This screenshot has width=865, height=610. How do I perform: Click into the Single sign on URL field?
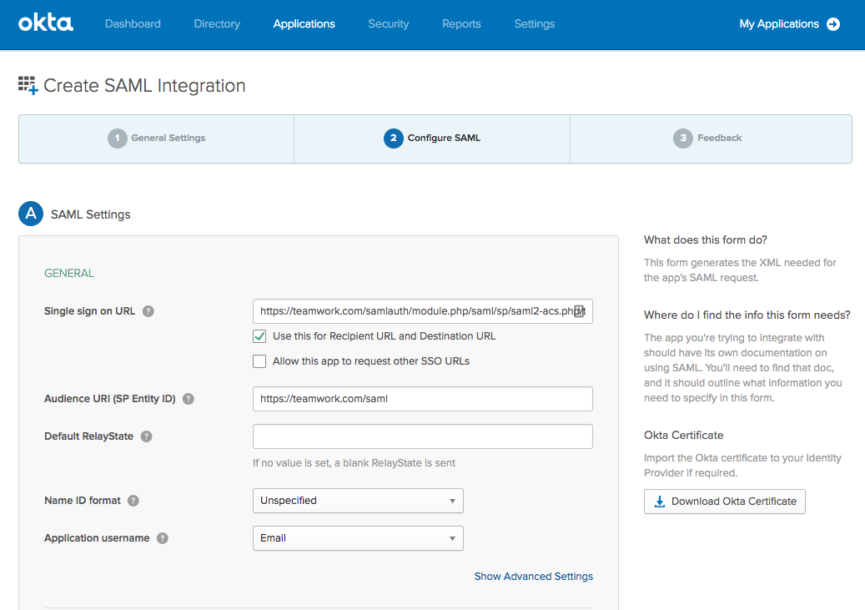tap(423, 311)
